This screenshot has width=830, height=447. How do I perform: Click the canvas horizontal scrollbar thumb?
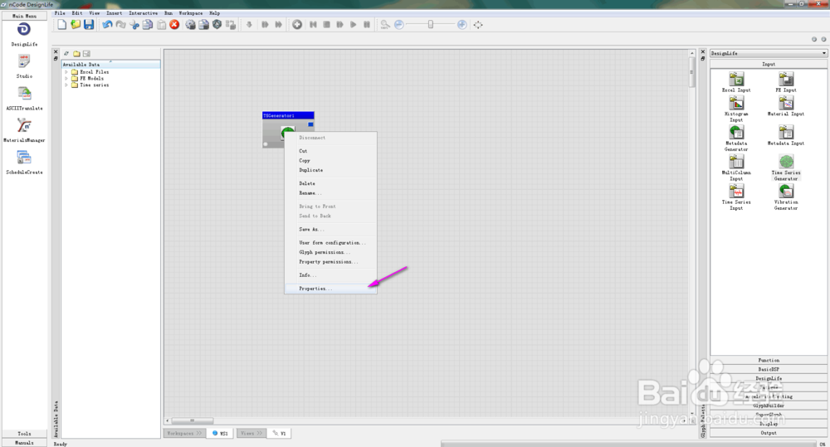193,420
